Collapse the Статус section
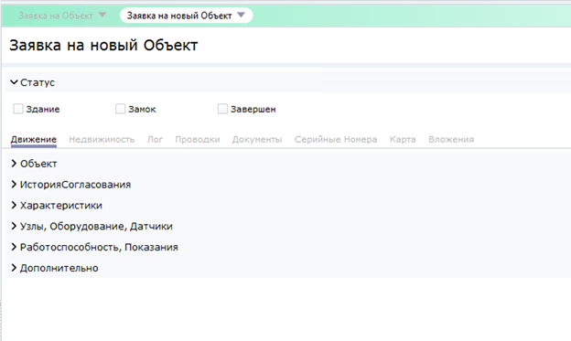Image resolution: width=571 pixels, height=341 pixels. [14, 82]
